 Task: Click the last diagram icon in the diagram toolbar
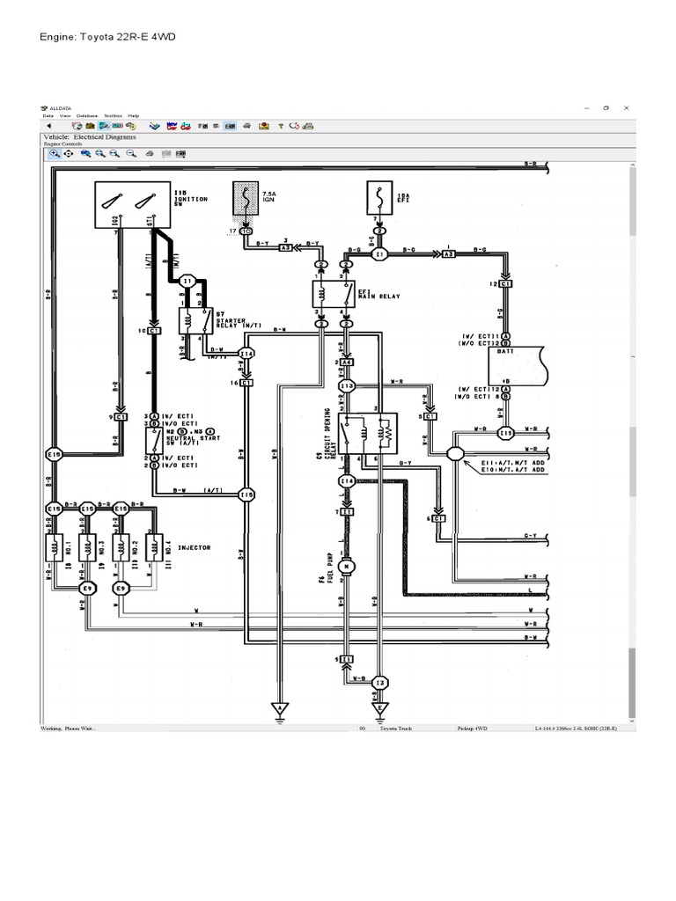(180, 154)
